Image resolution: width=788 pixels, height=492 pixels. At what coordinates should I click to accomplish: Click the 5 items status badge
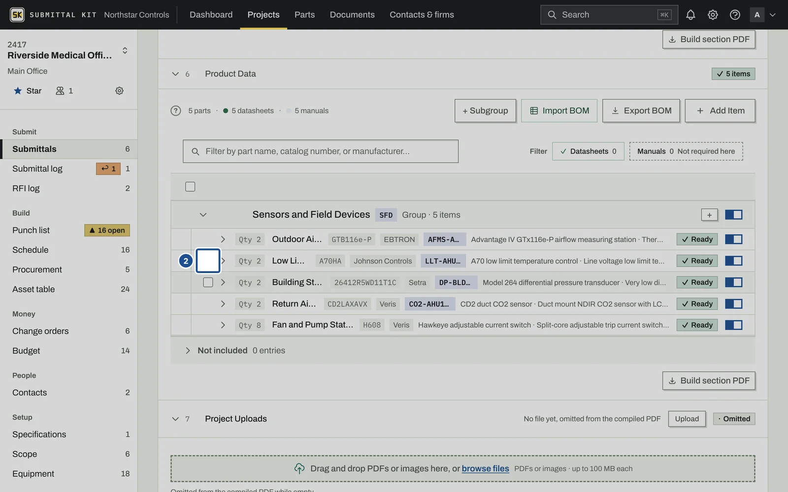tap(733, 74)
